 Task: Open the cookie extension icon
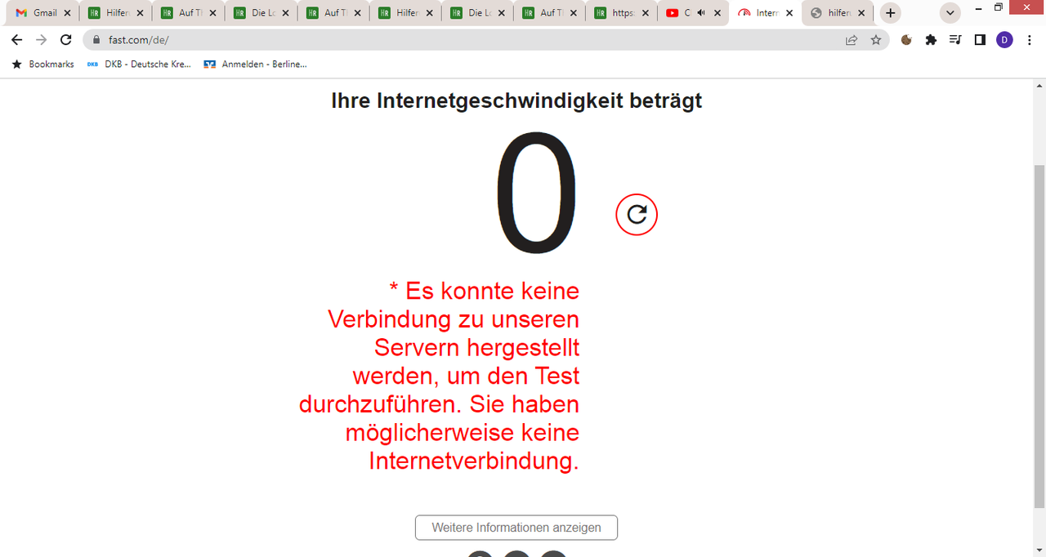906,40
